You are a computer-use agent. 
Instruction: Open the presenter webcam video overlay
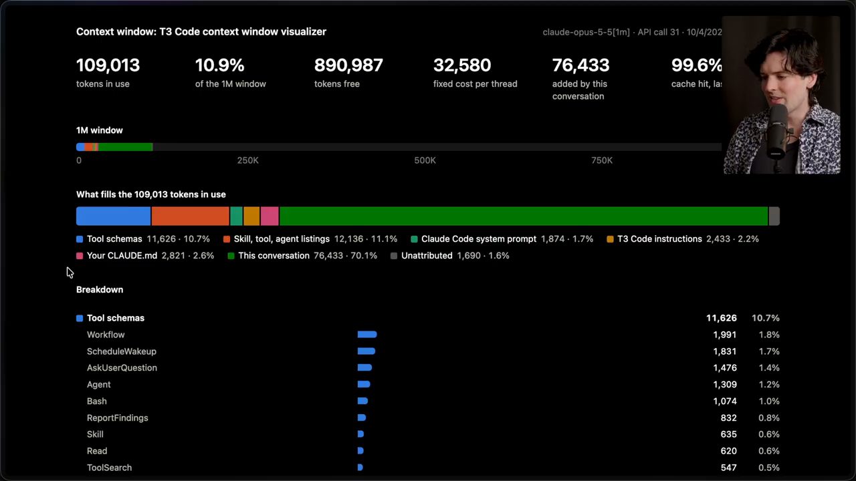(x=781, y=95)
